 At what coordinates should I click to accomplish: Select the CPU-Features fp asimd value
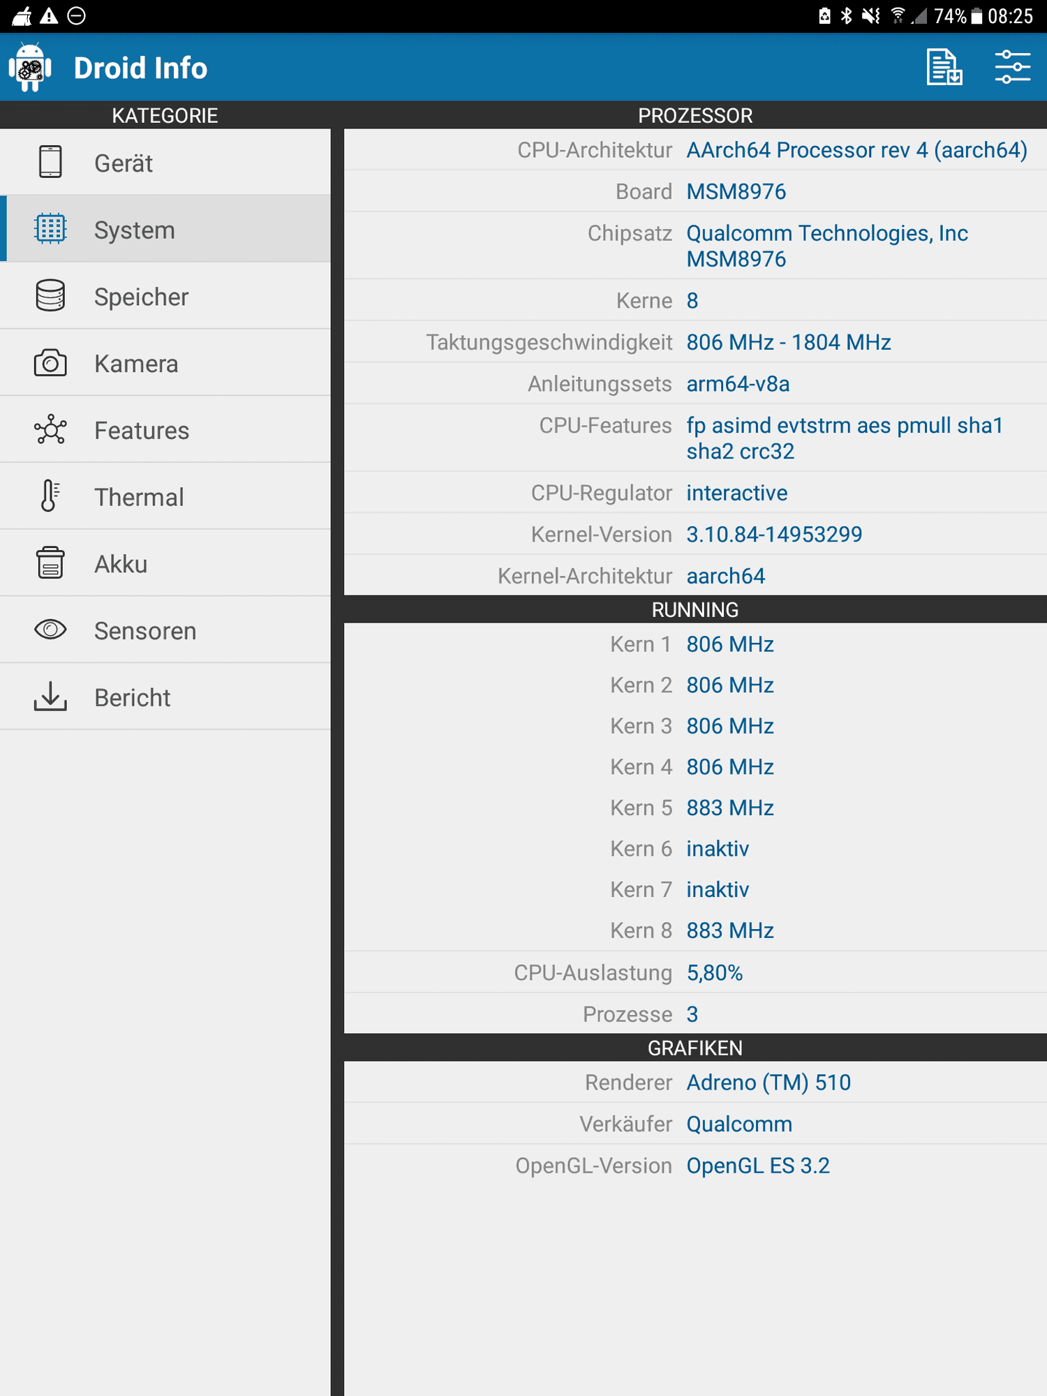coord(845,438)
